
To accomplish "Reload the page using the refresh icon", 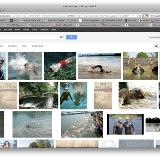I will (x=140, y=16).
